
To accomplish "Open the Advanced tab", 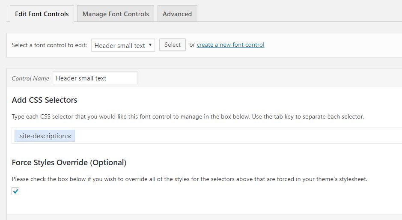I will [177, 14].
